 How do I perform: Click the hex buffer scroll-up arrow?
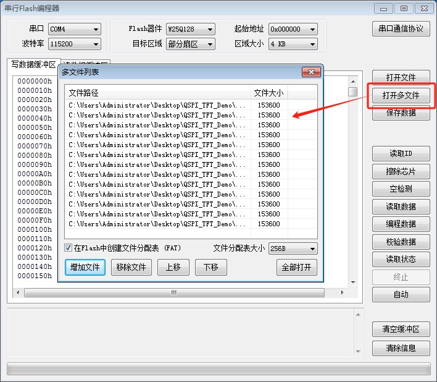point(353,82)
